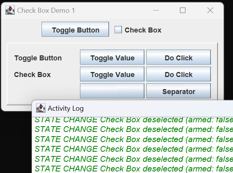Select the topmost STATE CHANGE log entry

pyautogui.click(x=132, y=120)
